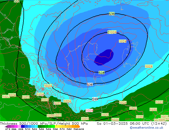Image resolution: width=169 pixels, height=130 pixels.
Task: Click the 552 height contour label
Action: [17, 1]
